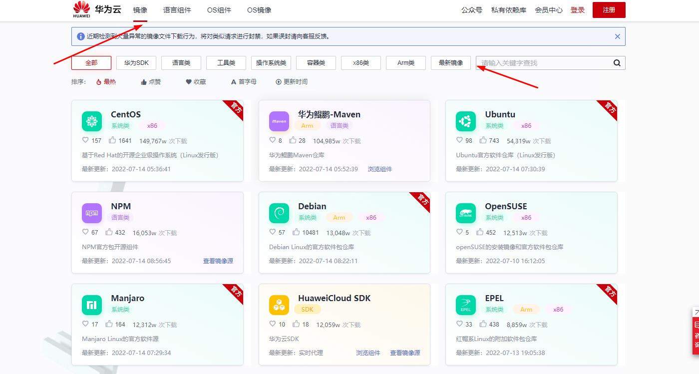
Task: Filter by 语言类 category
Action: pos(181,63)
